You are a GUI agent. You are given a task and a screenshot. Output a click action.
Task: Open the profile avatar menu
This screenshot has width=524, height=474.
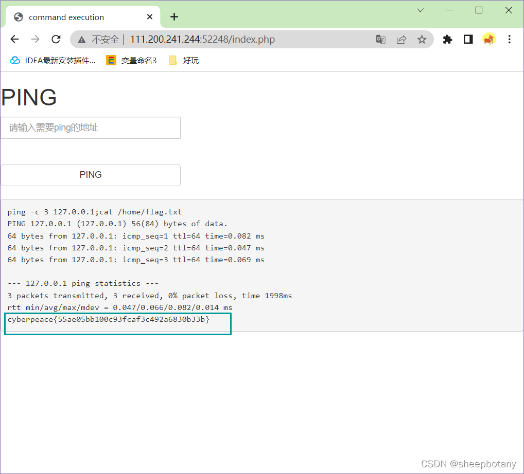click(x=489, y=40)
